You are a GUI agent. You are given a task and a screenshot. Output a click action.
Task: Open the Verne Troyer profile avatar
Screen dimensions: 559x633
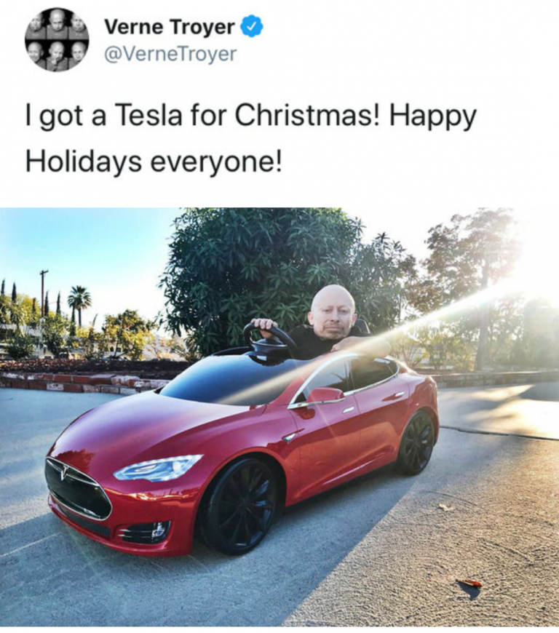tap(57, 39)
